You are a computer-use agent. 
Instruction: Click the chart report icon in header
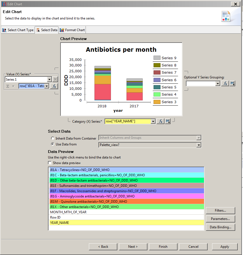pos(226,16)
